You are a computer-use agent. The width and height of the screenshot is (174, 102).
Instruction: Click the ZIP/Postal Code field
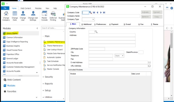(x=97, y=49)
